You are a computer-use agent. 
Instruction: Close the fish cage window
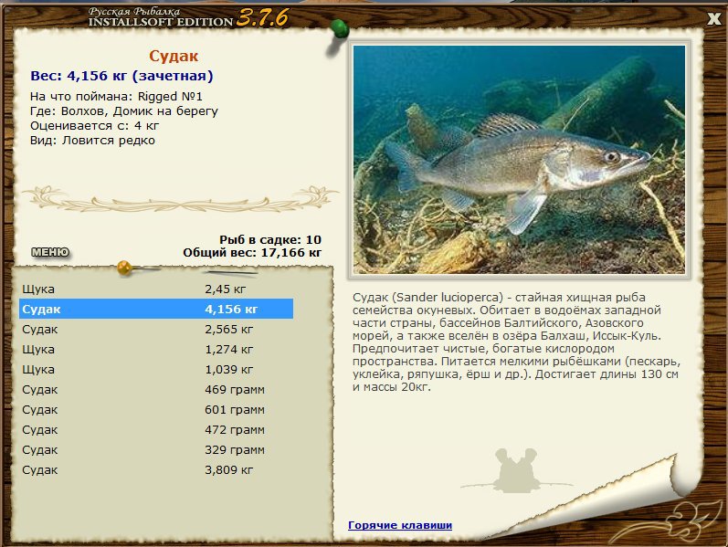713,18
